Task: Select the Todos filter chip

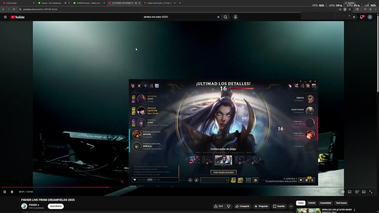Action: click(x=301, y=203)
